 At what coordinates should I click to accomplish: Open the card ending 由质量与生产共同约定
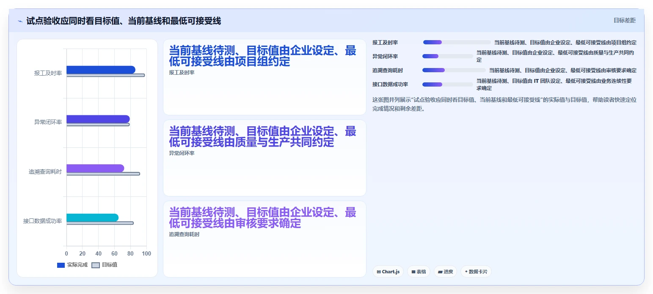click(x=265, y=158)
